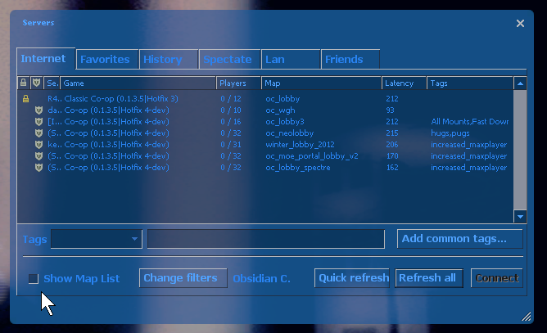The image size is (547, 333).
Task: Enable the Show Map List checkbox
Action: tap(34, 279)
